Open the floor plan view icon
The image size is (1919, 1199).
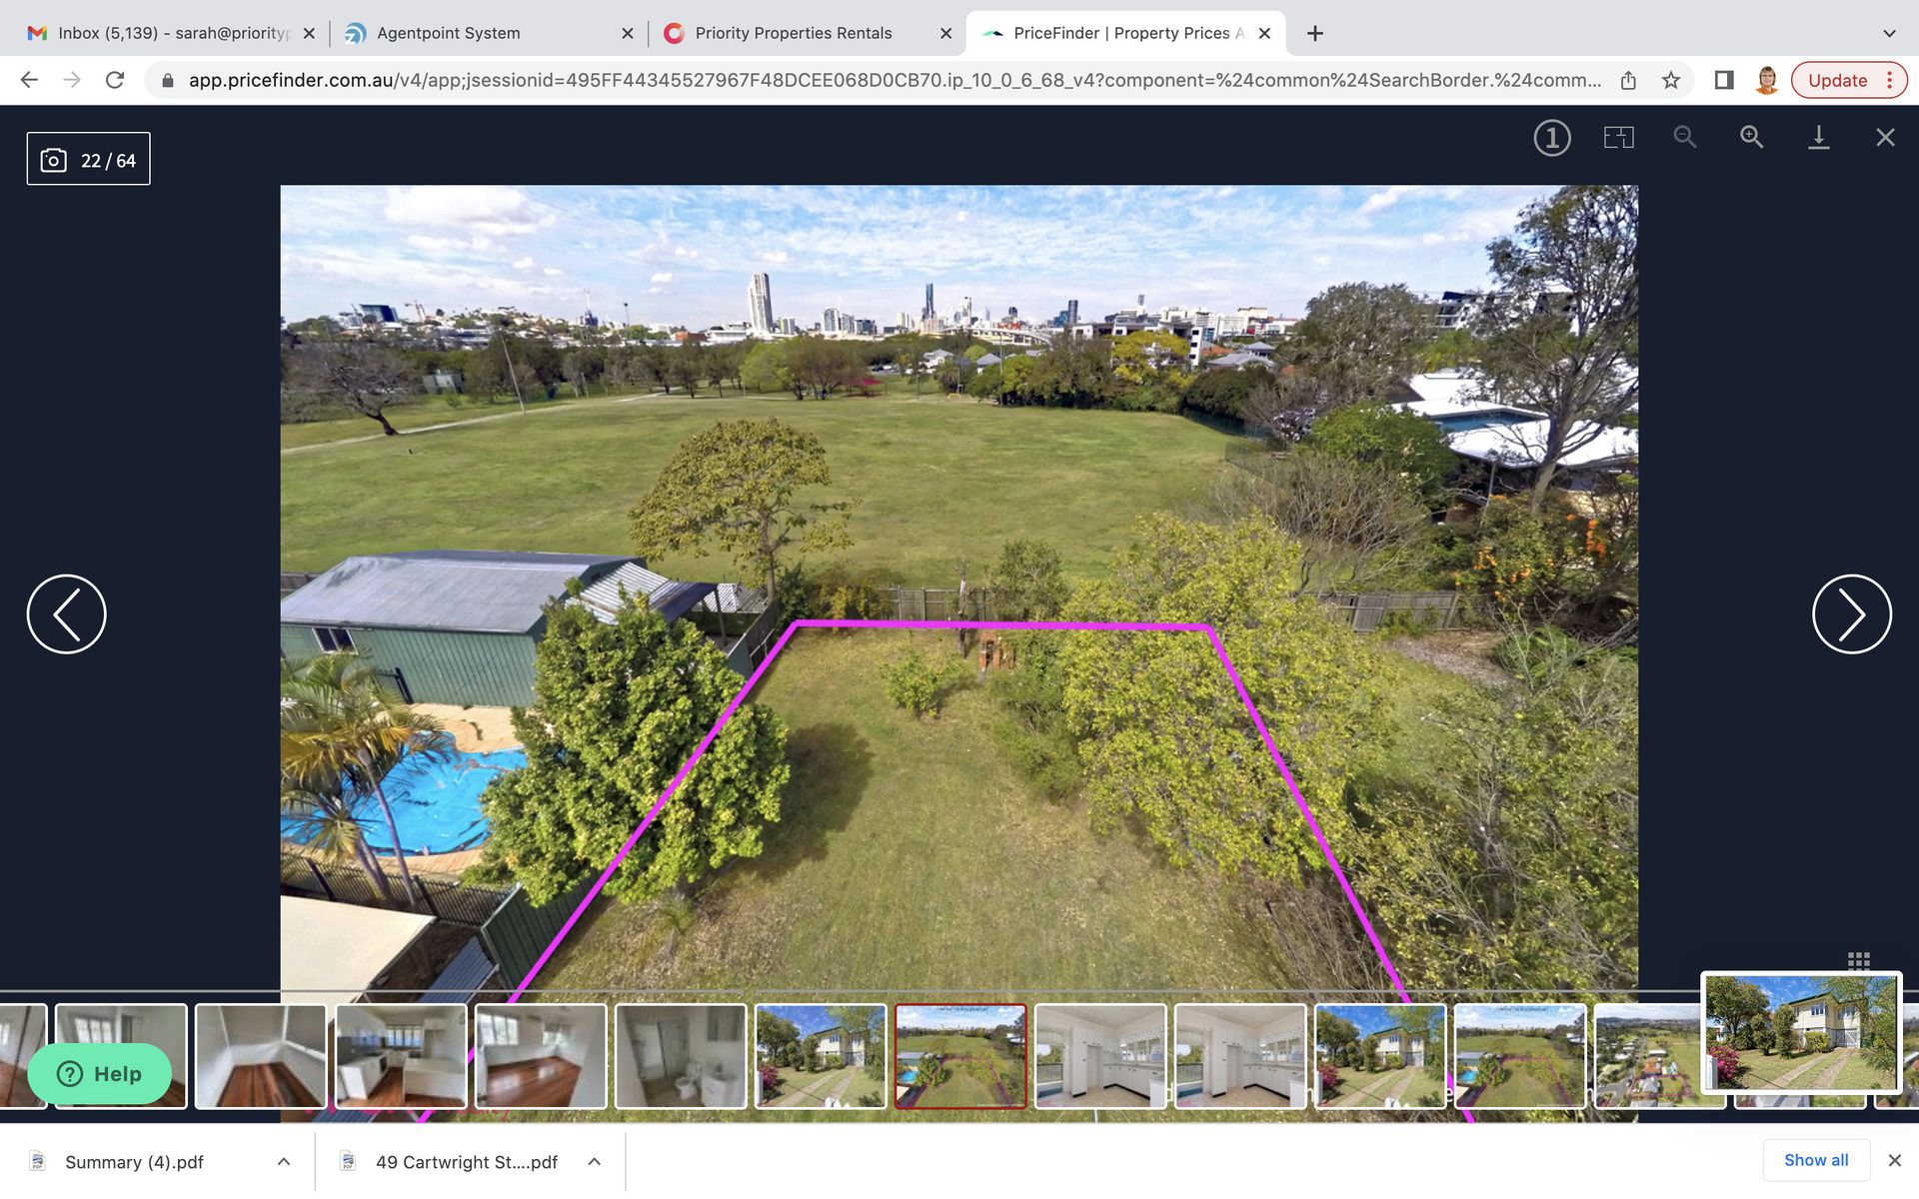click(1618, 137)
